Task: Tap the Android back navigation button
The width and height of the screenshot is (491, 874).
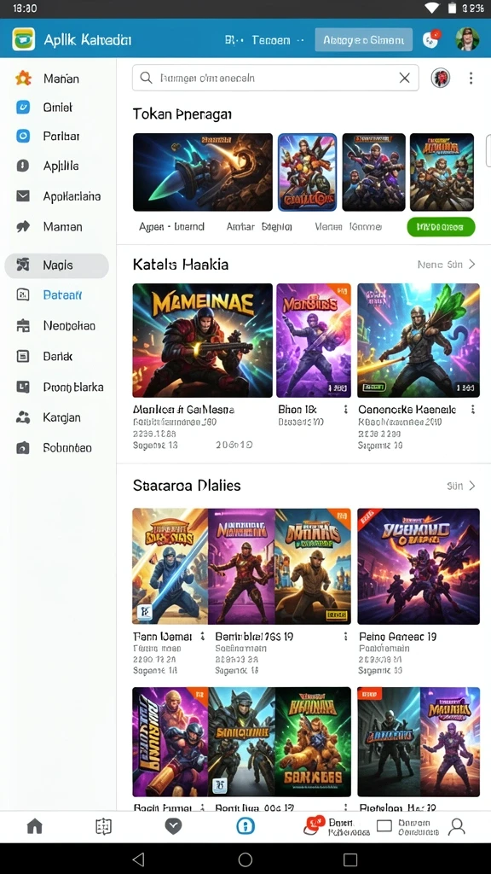Action: tap(139, 859)
